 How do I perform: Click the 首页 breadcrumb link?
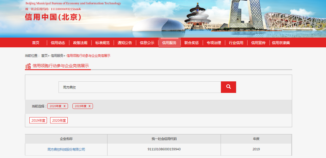(44, 56)
